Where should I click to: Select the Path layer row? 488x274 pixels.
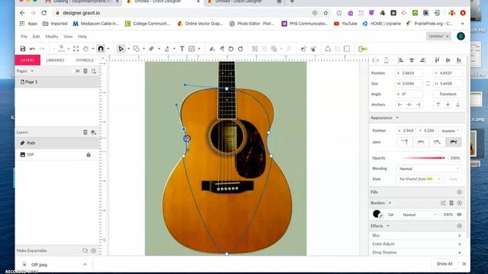pos(58,143)
